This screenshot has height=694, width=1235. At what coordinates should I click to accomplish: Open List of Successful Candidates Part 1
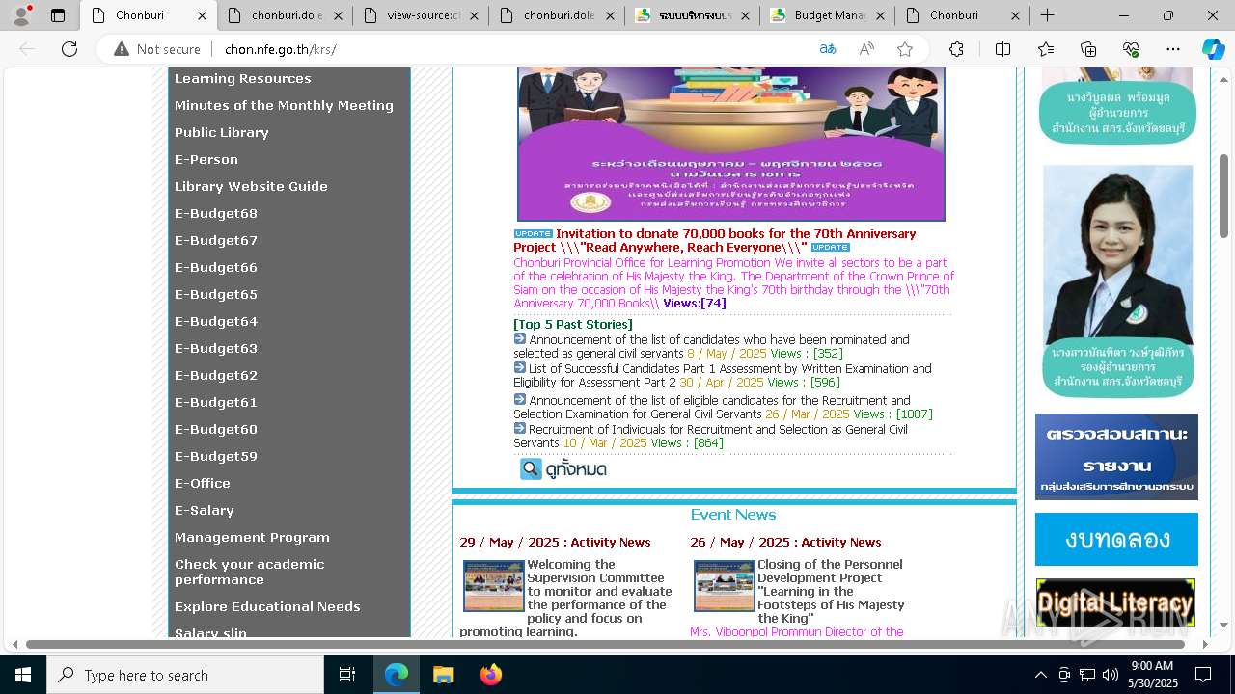coord(723,375)
